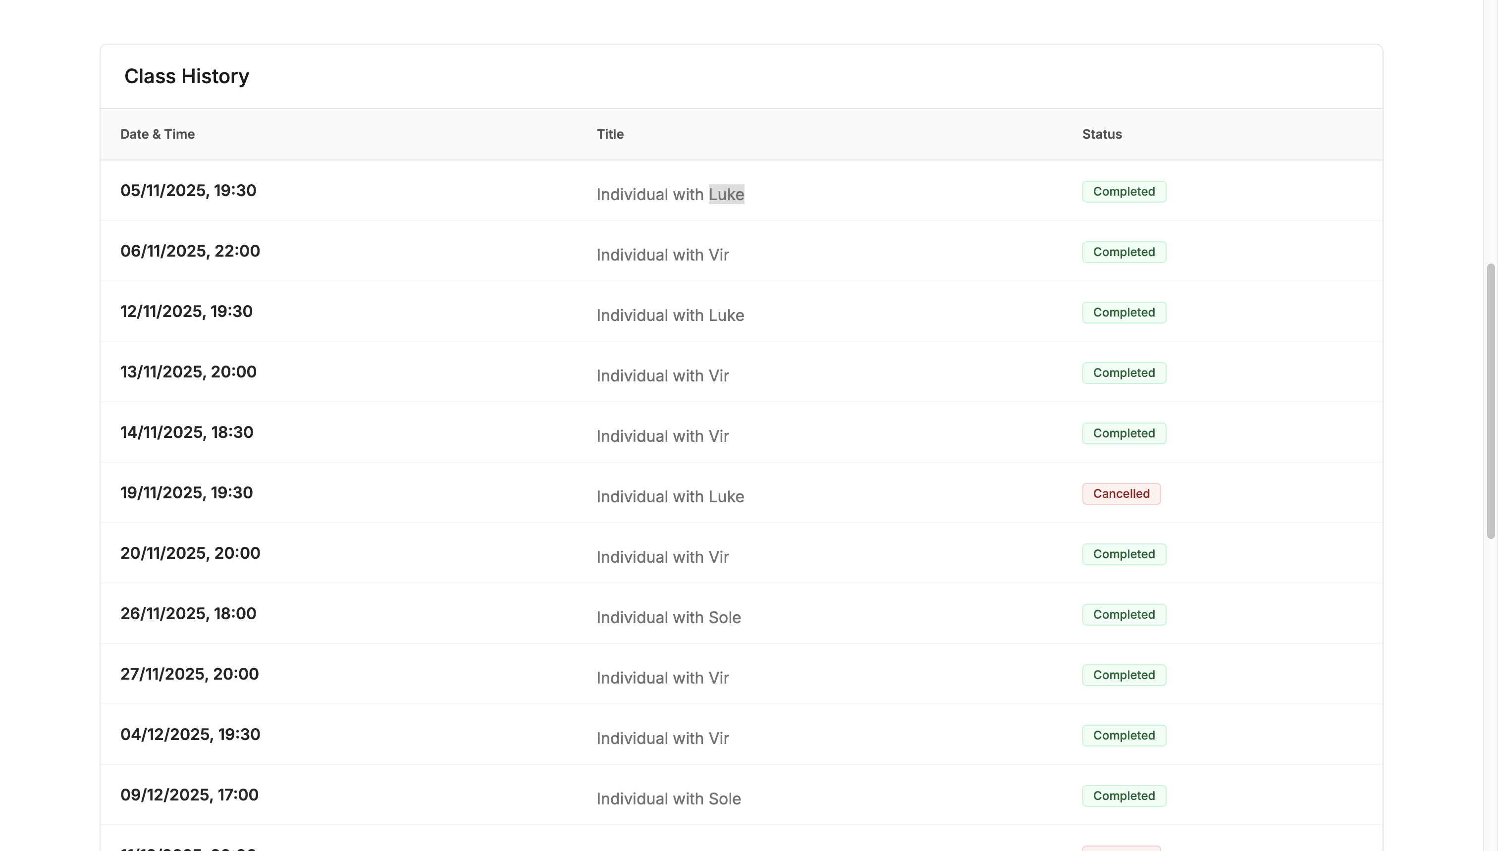The height and width of the screenshot is (851, 1498).
Task: Select the cancelled Individual with Luke session
Action: coord(670,496)
